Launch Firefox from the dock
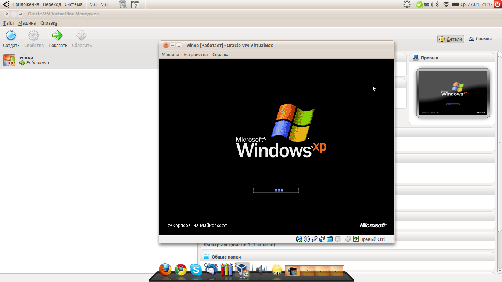This screenshot has height=282, width=502. point(165,270)
